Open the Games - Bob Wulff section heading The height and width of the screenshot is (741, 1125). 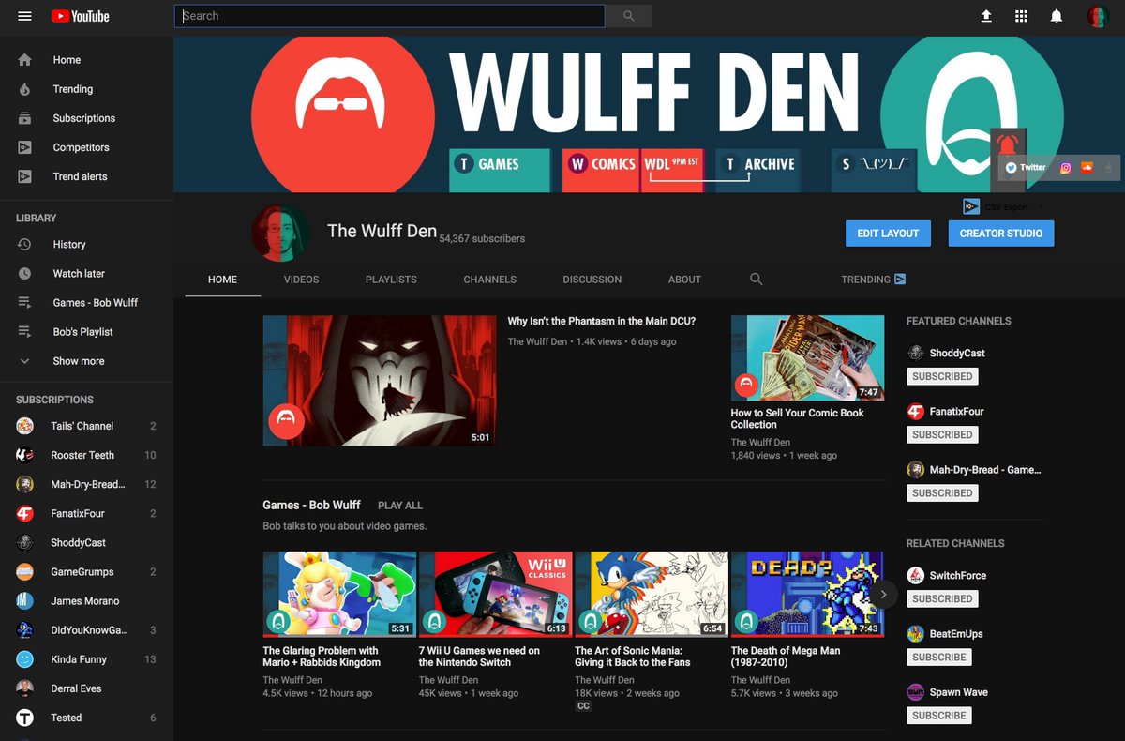311,505
